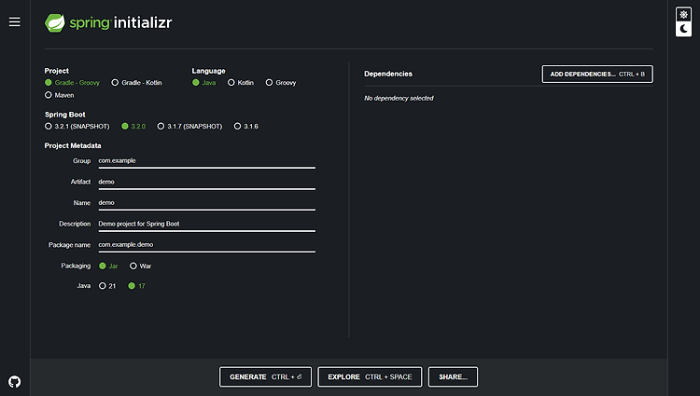Choose Kotlin language
The height and width of the screenshot is (396, 700).
point(241,82)
